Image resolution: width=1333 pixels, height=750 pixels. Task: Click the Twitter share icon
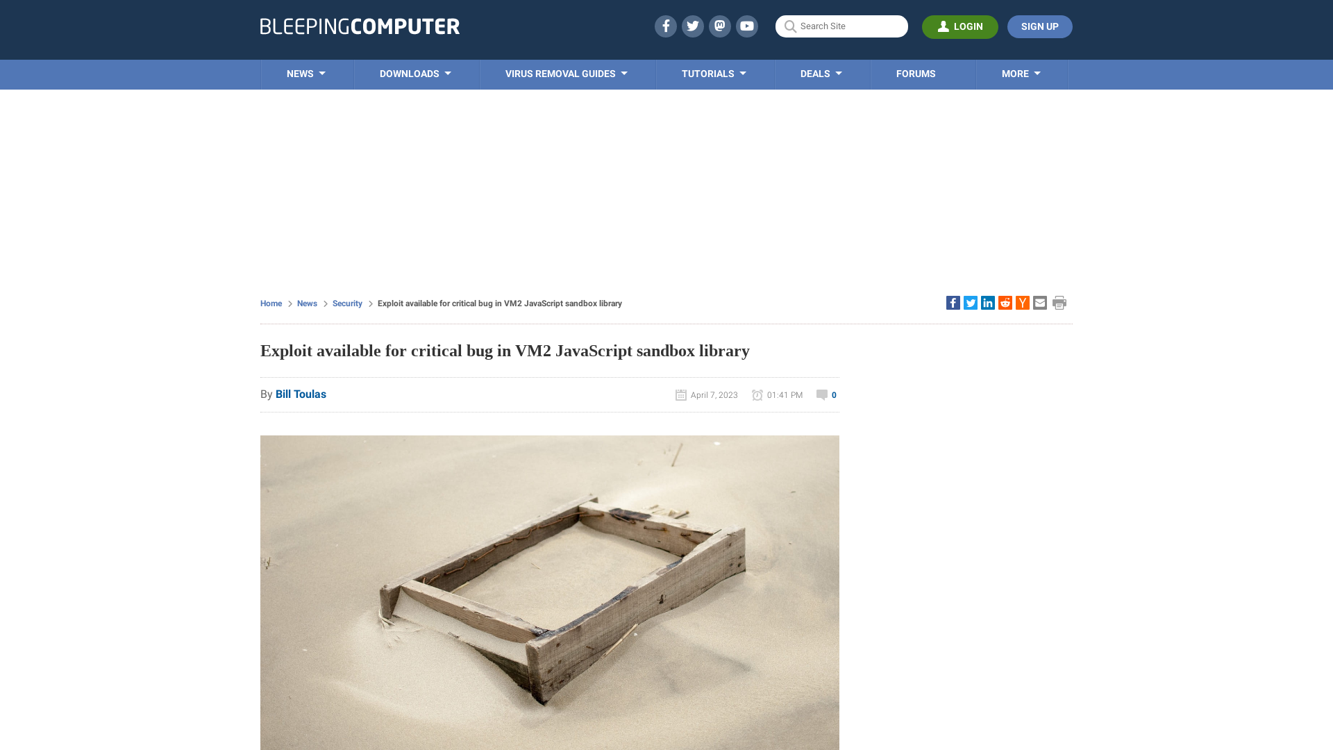[971, 302]
